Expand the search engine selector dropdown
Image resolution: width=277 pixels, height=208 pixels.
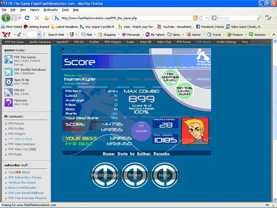click(215, 18)
